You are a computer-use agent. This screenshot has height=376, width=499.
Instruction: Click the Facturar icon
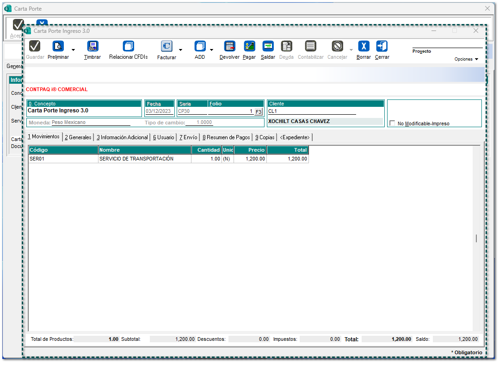pos(166,47)
